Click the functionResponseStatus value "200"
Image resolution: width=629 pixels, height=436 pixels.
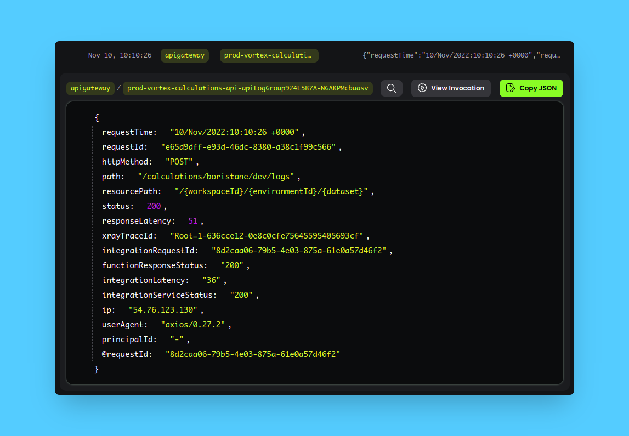pyautogui.click(x=232, y=265)
